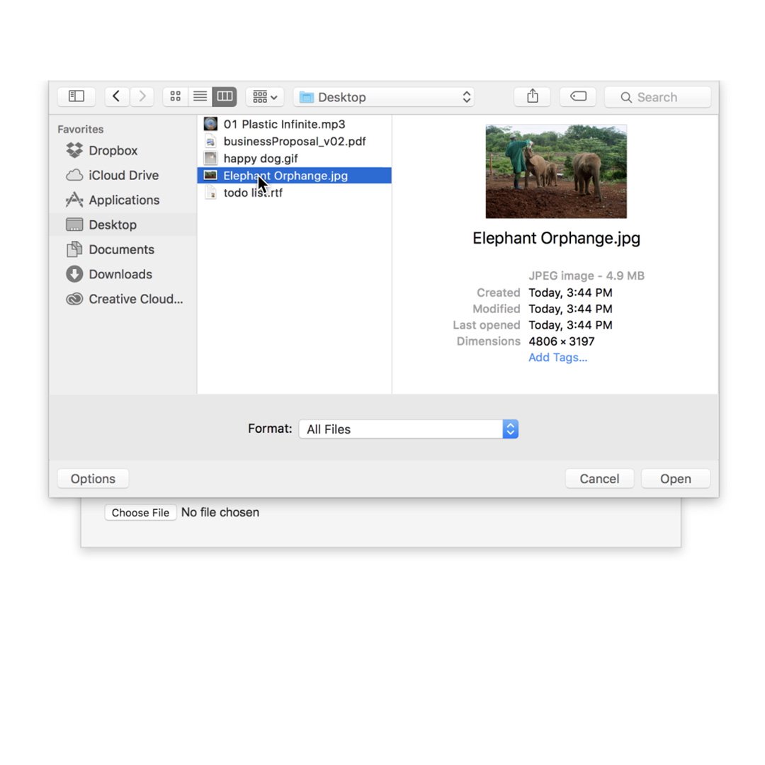
Task: Click the Cancel button
Action: coord(600,479)
